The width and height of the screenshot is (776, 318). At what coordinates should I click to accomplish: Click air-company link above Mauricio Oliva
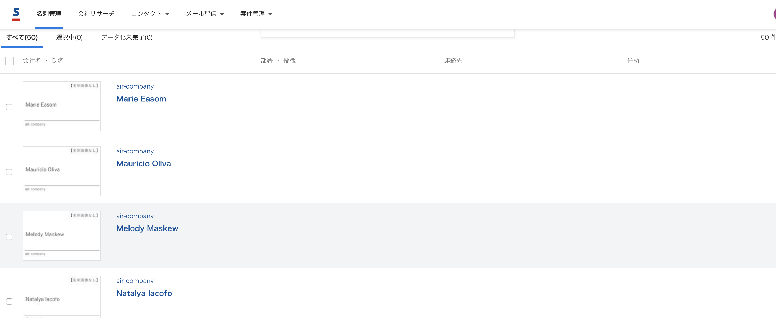135,151
